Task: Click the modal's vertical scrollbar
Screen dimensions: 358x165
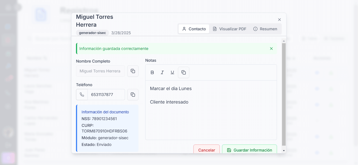Action: click(284, 94)
